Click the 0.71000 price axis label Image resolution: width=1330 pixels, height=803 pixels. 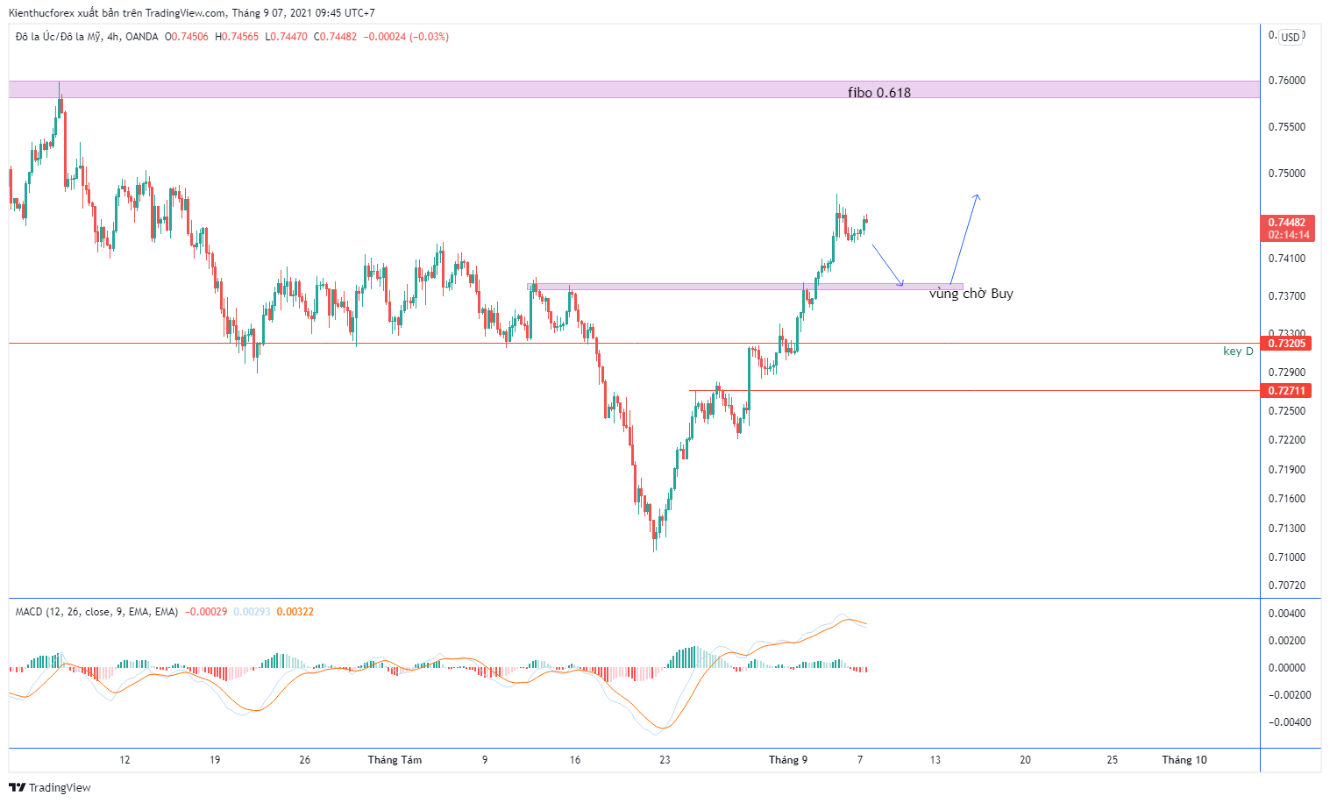click(1286, 558)
